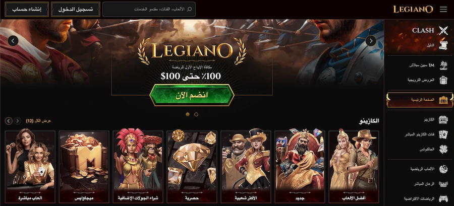
Task: Select the first carousel dot indicator
Action: pyautogui.click(x=188, y=114)
